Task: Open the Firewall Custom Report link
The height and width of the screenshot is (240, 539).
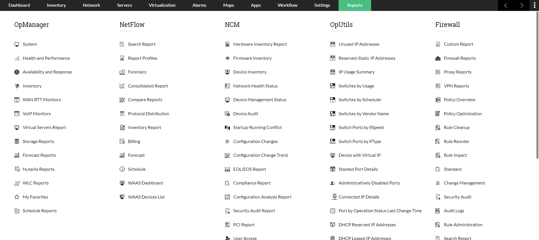Action: 458,44
